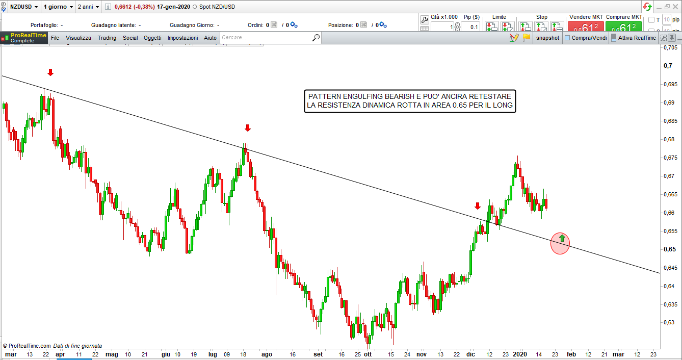Open the NZDUSD symbol dropdown

coord(24,7)
